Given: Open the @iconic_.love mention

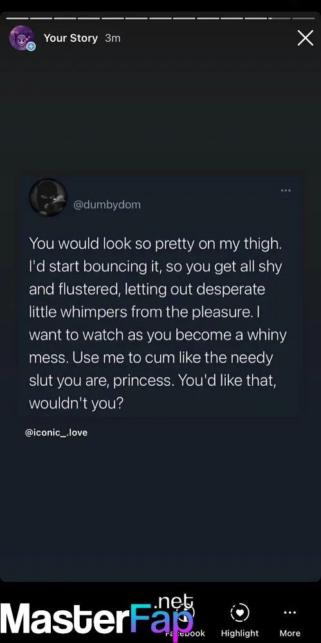Looking at the screenshot, I should [x=56, y=433].
